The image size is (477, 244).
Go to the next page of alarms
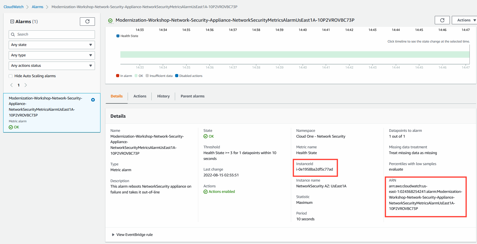point(26,85)
